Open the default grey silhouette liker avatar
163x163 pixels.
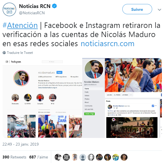(x=83, y=157)
